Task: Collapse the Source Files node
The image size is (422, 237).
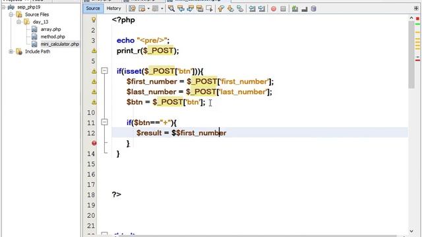Action: [11, 14]
